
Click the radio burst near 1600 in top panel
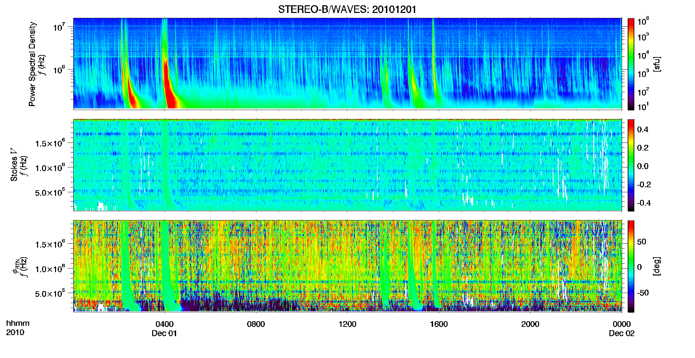point(434,60)
